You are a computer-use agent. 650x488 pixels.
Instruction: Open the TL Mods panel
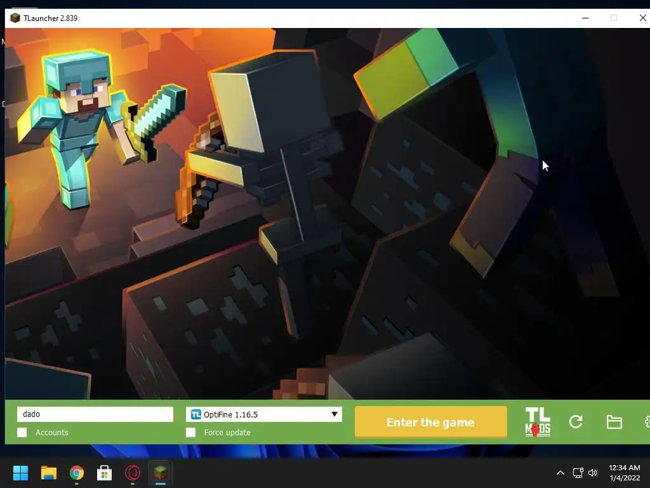pyautogui.click(x=538, y=422)
